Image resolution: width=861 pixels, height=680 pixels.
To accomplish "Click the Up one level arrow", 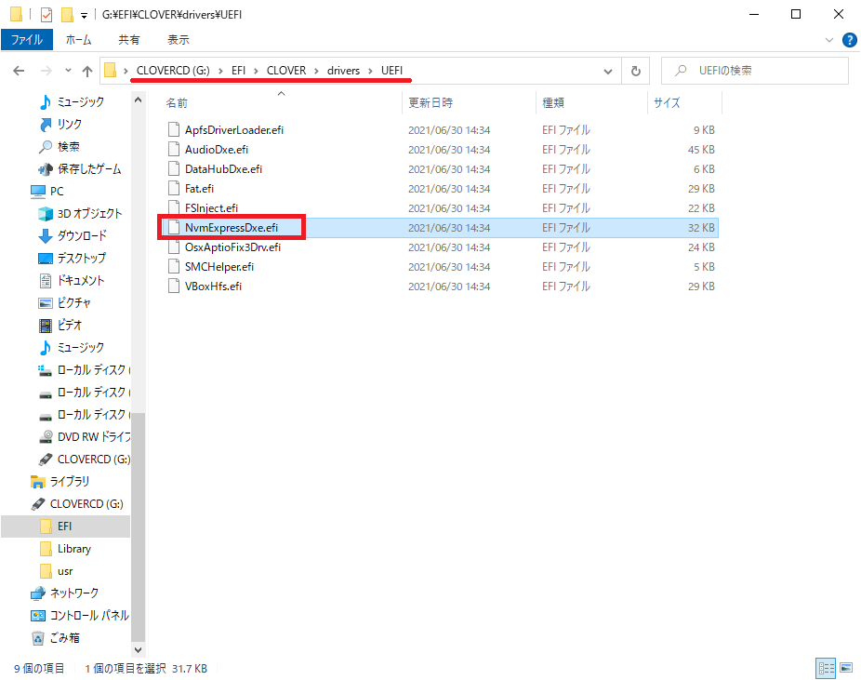I will [x=87, y=71].
